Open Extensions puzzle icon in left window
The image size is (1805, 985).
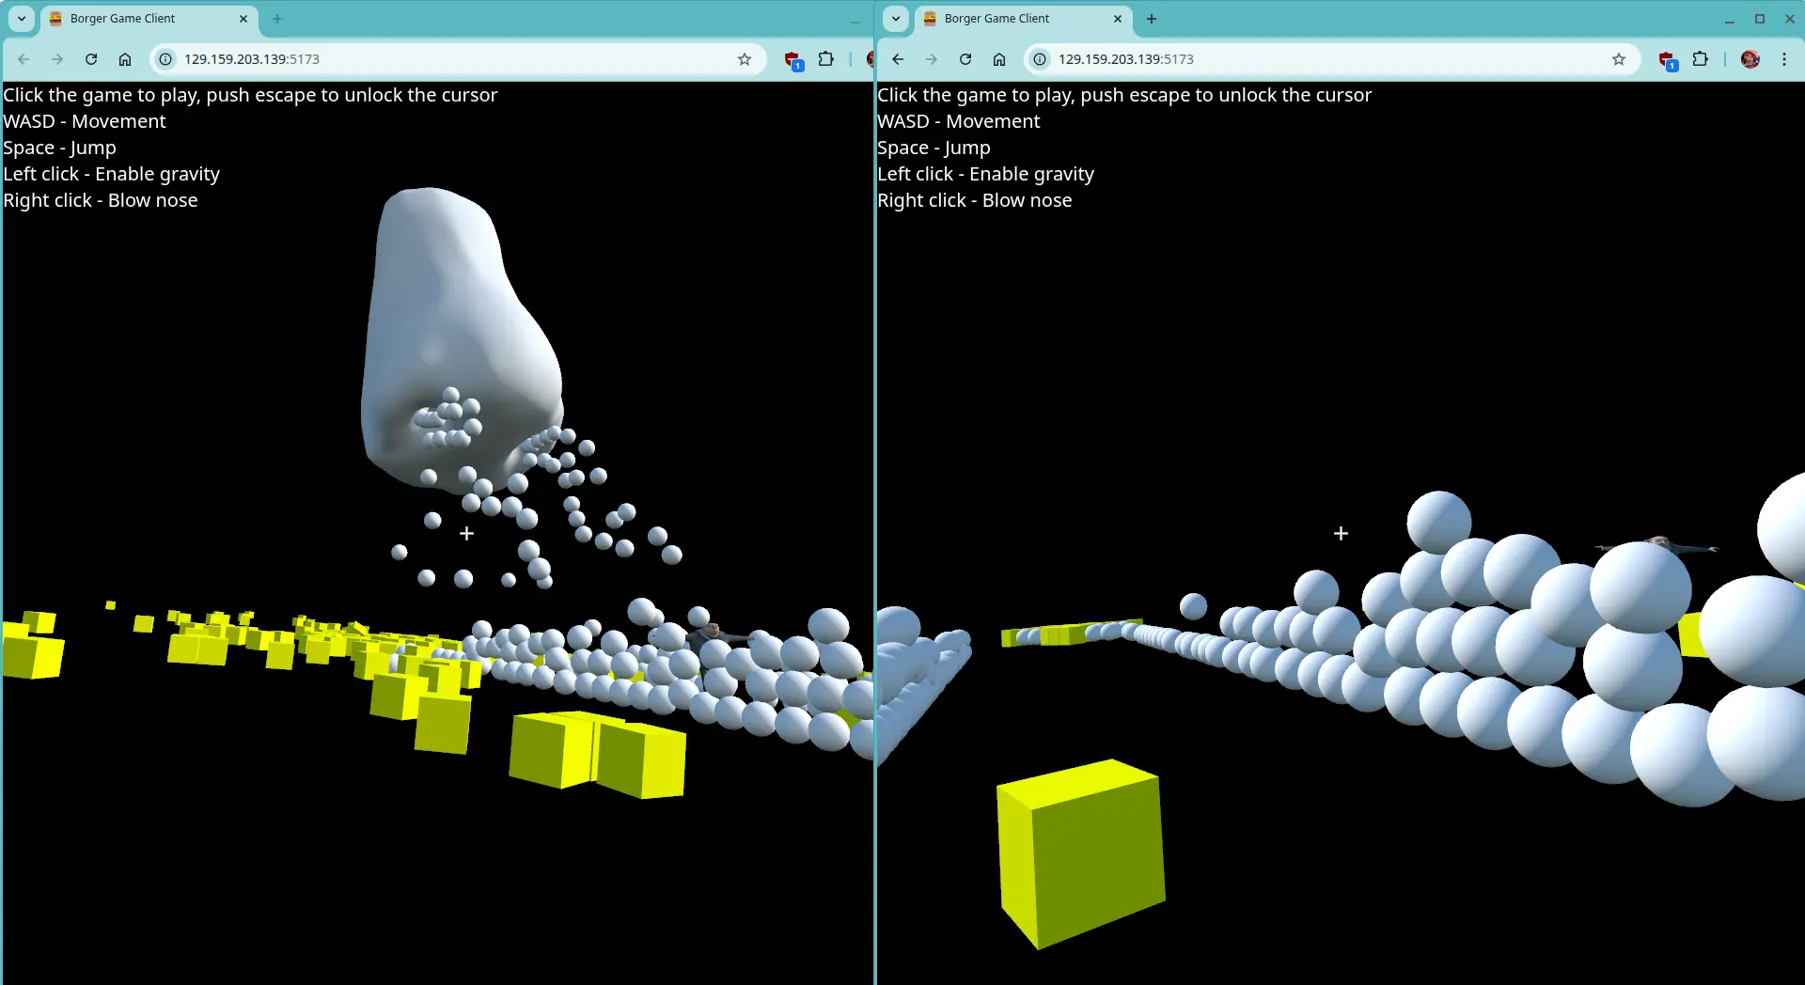pos(825,59)
